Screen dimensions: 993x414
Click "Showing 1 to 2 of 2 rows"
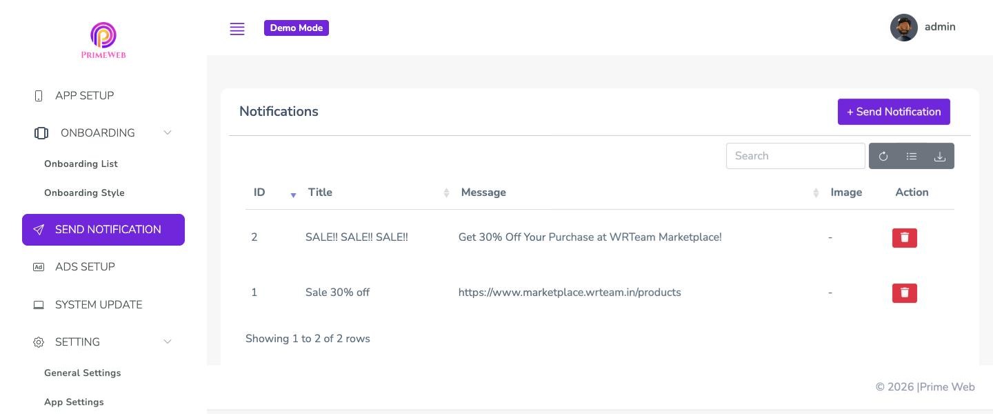tap(308, 339)
